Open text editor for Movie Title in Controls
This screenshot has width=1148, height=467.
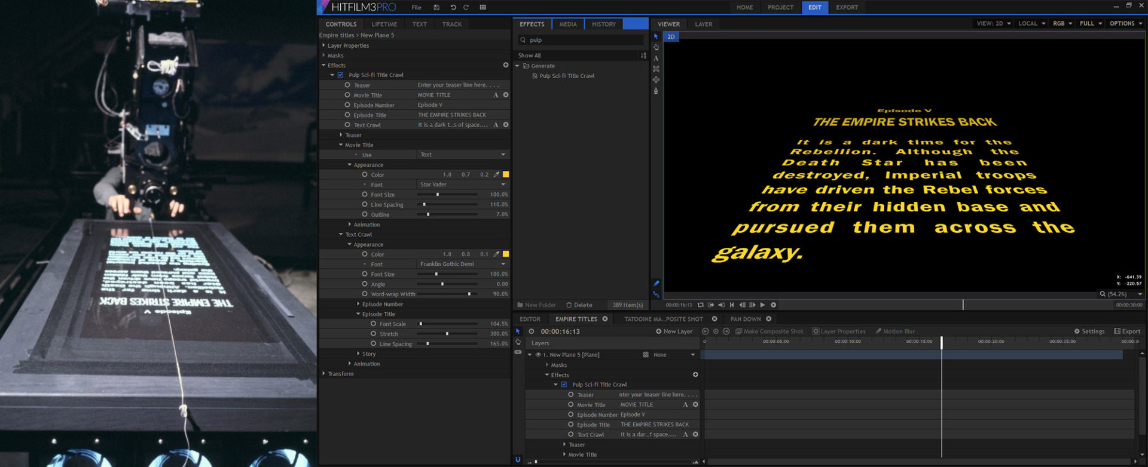coord(496,95)
